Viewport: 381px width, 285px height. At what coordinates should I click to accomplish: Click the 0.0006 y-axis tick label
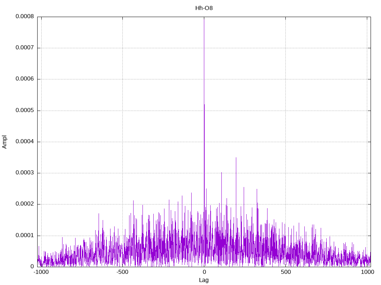(x=25, y=79)
